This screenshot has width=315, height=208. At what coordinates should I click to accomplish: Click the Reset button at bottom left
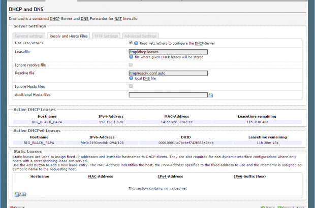pos(18,207)
